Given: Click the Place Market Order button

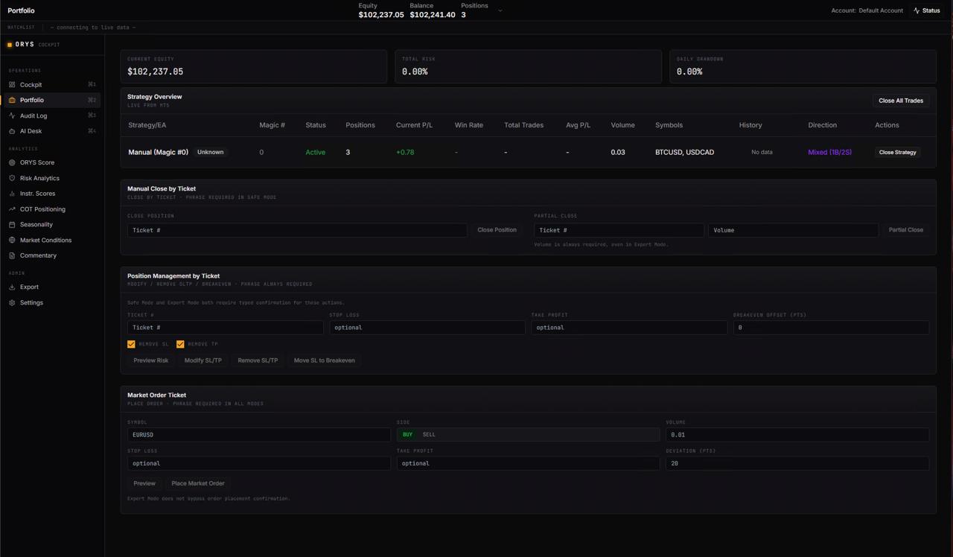Looking at the screenshot, I should point(198,483).
